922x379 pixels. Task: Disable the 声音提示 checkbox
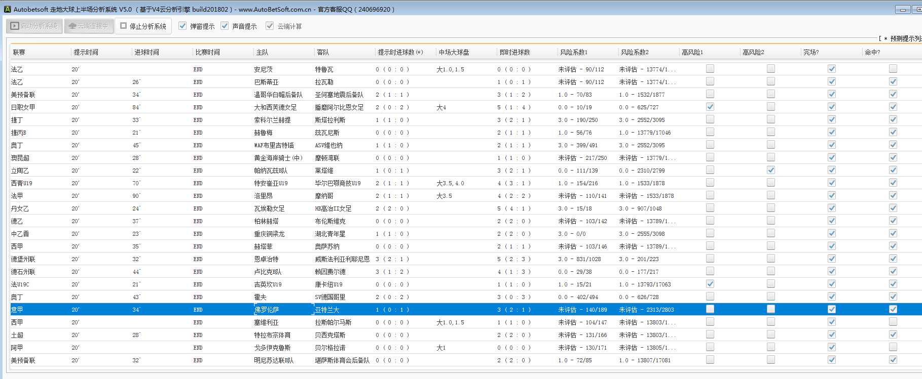[225, 26]
